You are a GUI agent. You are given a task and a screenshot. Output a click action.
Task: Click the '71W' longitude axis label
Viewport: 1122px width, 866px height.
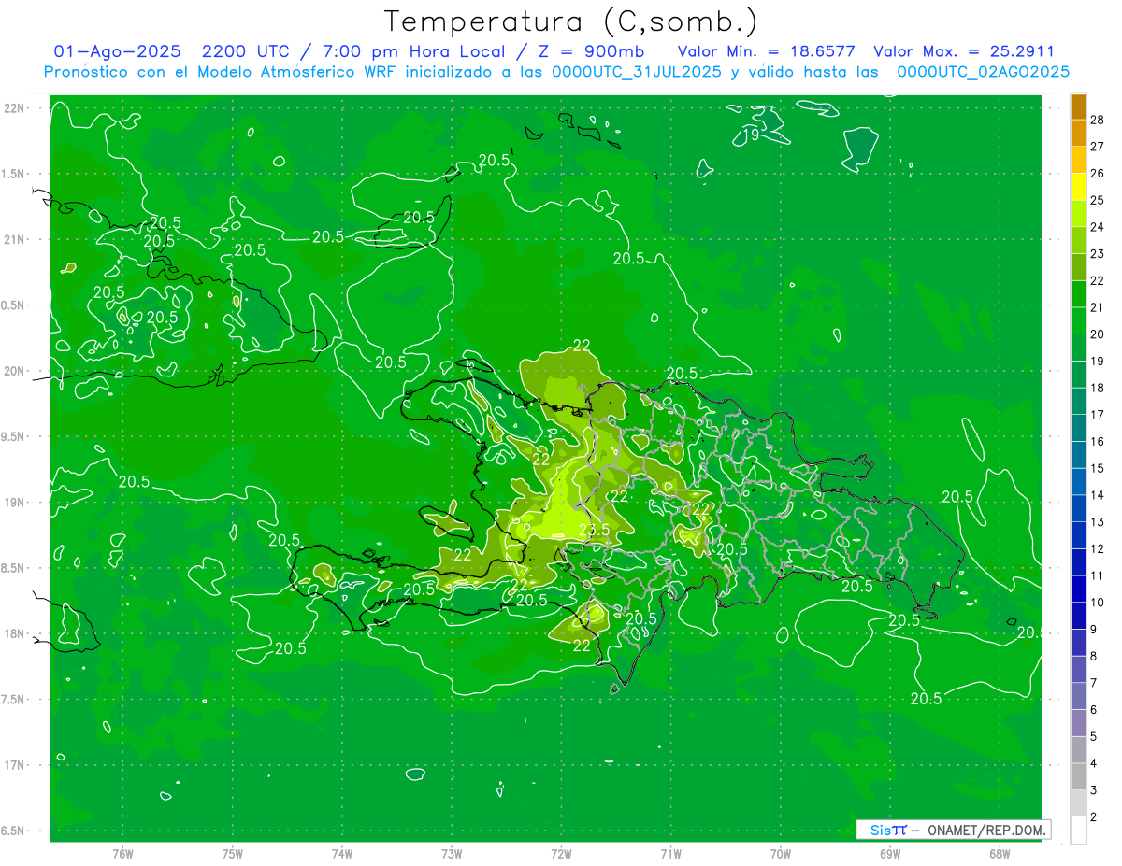click(670, 853)
